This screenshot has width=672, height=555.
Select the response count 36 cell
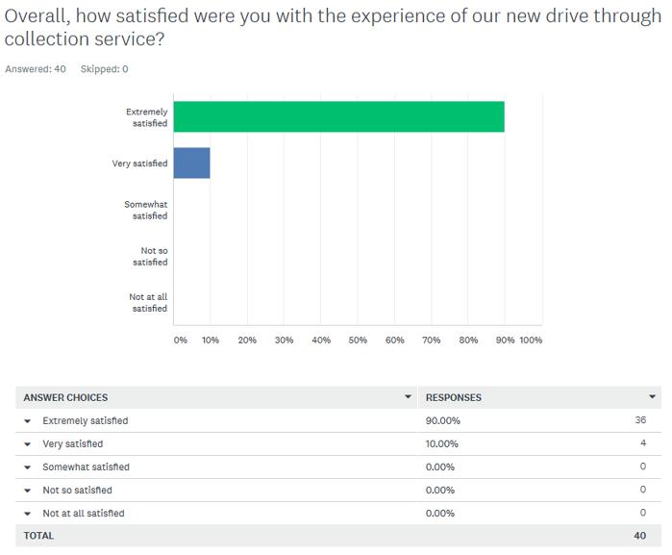pos(640,420)
